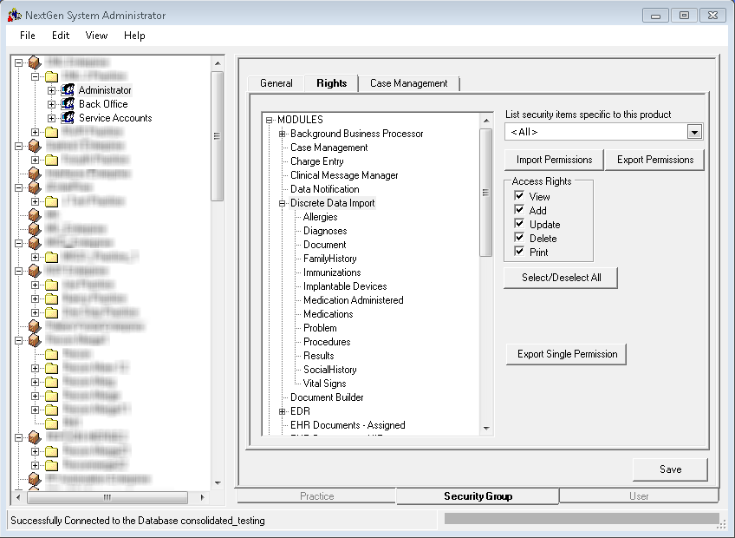735x538 pixels.
Task: Uncheck the Delete access right
Action: pos(519,238)
